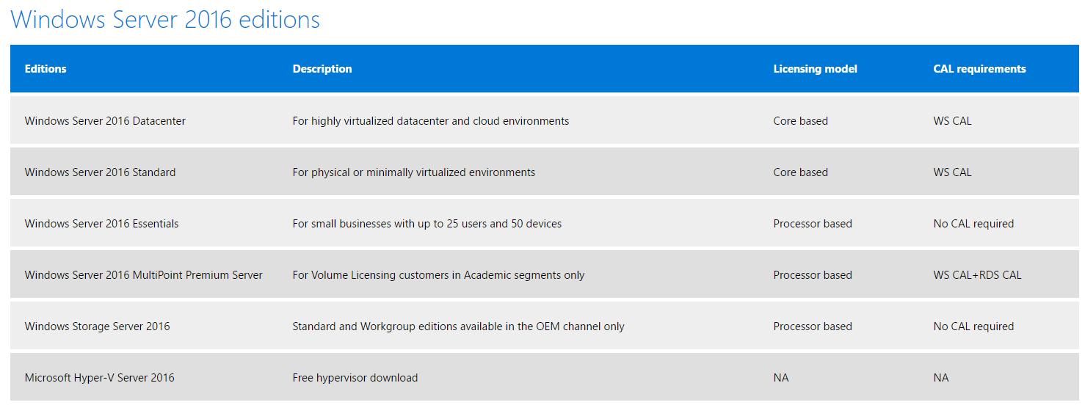Select 'No CAL required' in the Essentials row
1085x405 pixels.
[973, 224]
